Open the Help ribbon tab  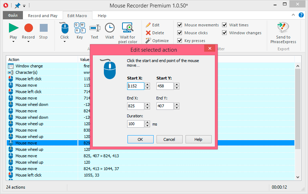coord(102,16)
